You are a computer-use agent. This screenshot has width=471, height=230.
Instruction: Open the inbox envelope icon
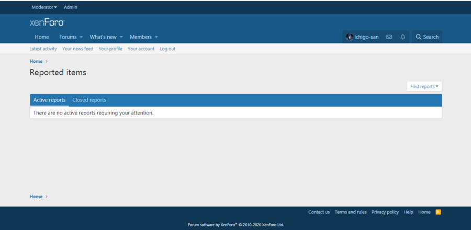tap(389, 37)
